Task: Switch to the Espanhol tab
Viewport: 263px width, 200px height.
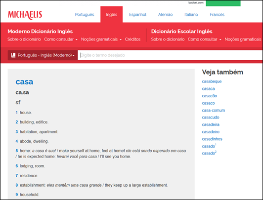Action: (138, 15)
